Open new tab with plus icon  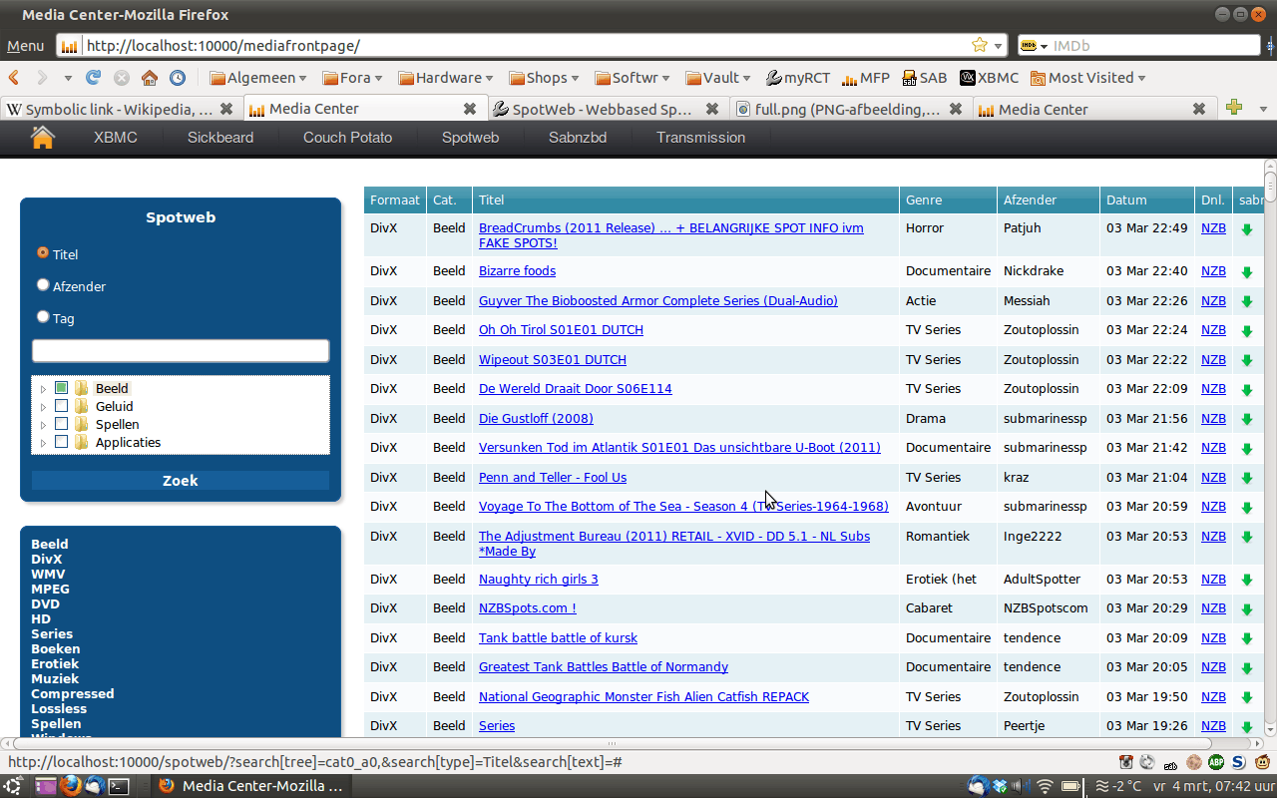(1234, 108)
